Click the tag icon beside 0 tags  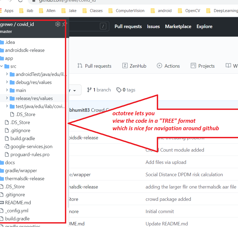click(x=119, y=90)
